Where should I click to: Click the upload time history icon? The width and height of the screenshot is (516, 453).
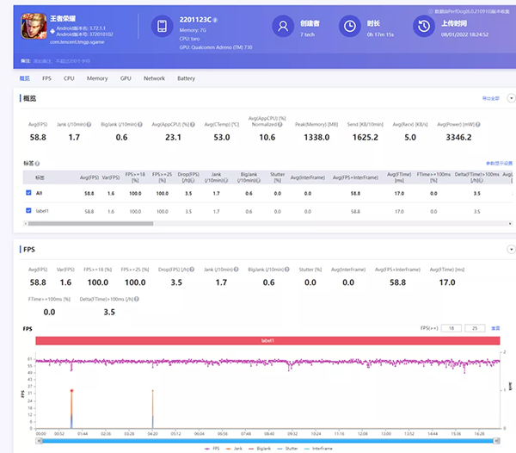point(423,26)
